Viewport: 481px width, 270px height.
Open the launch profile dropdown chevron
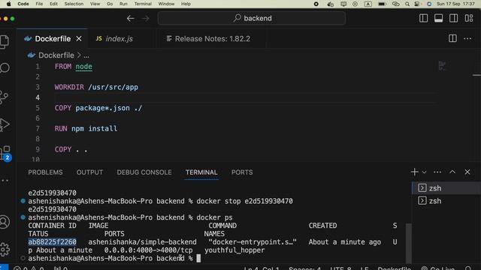click(x=424, y=172)
